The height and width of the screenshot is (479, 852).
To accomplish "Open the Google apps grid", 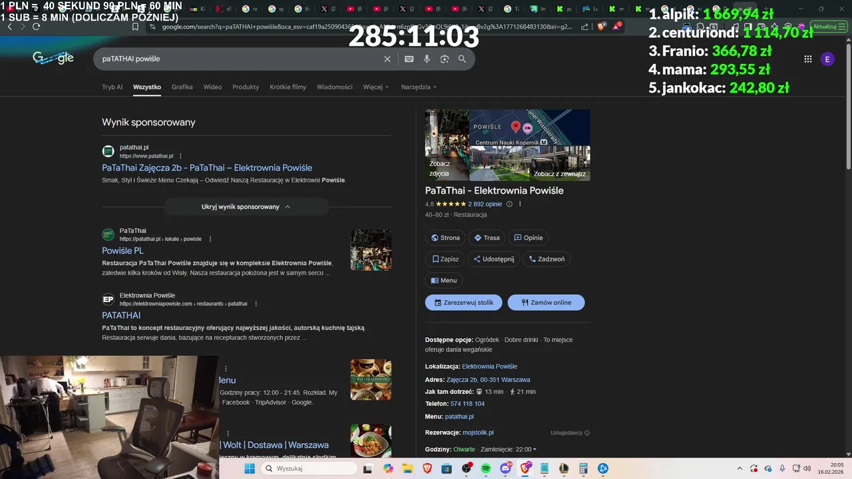I will click(x=807, y=59).
